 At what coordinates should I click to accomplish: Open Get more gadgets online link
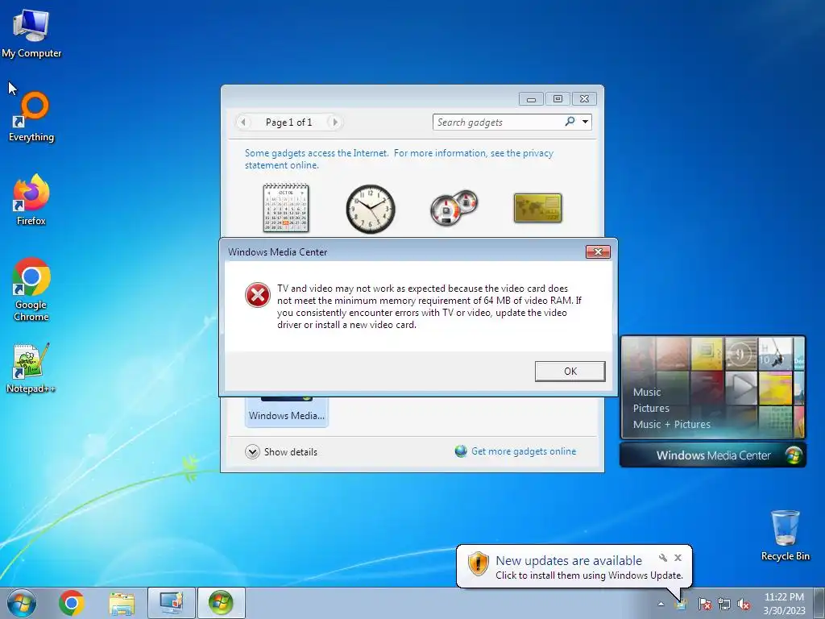[x=516, y=451]
